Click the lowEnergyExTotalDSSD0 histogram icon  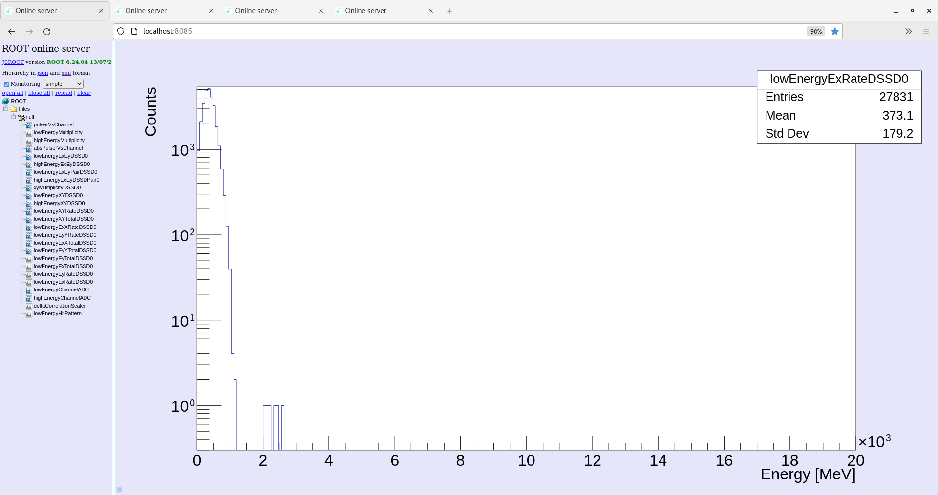(x=29, y=267)
